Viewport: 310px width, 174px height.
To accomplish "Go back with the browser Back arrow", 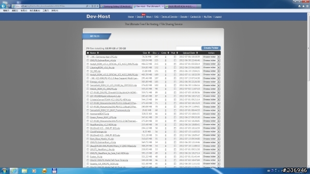I will (x=3, y=6).
